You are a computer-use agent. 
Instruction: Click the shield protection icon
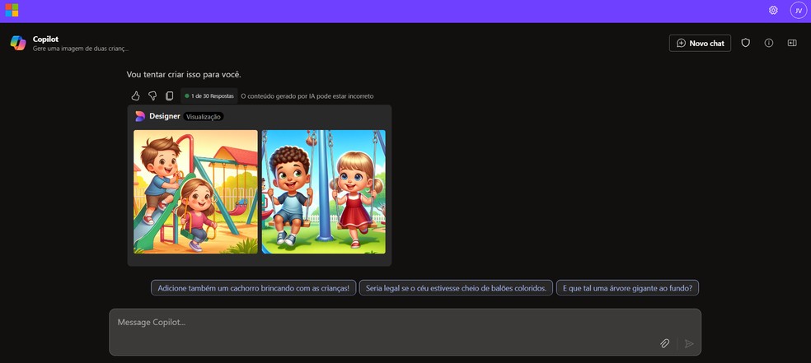[x=745, y=43]
